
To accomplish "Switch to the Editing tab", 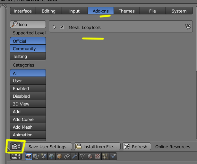I will coord(49,11).
